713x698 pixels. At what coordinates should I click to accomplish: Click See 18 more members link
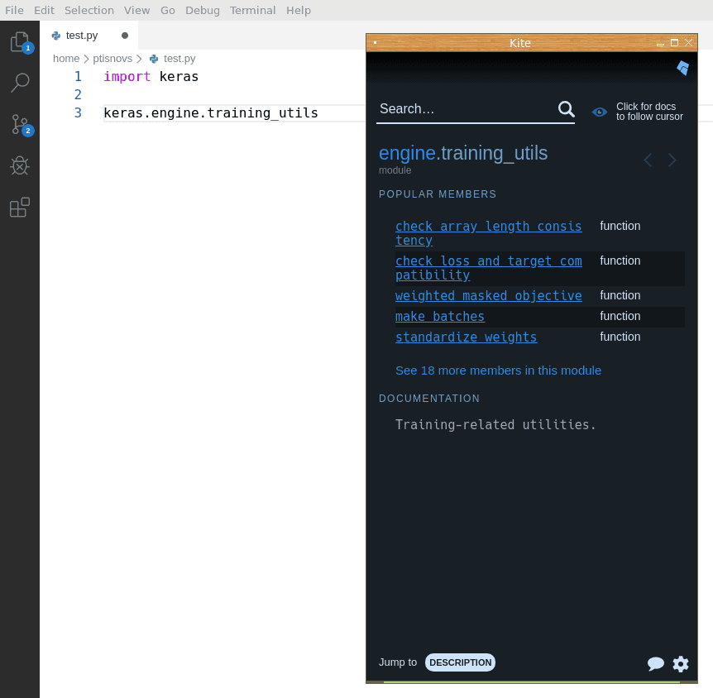tap(498, 371)
